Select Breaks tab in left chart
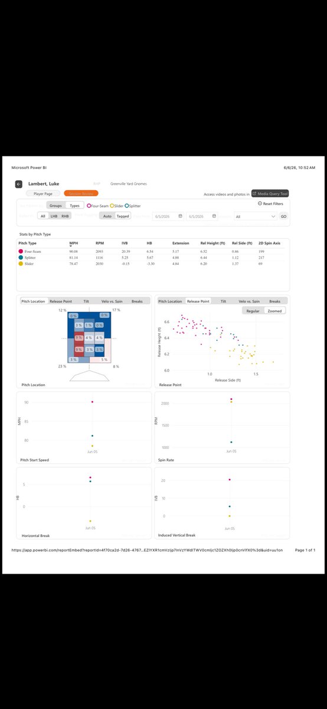This screenshot has width=327, height=709. (137, 301)
